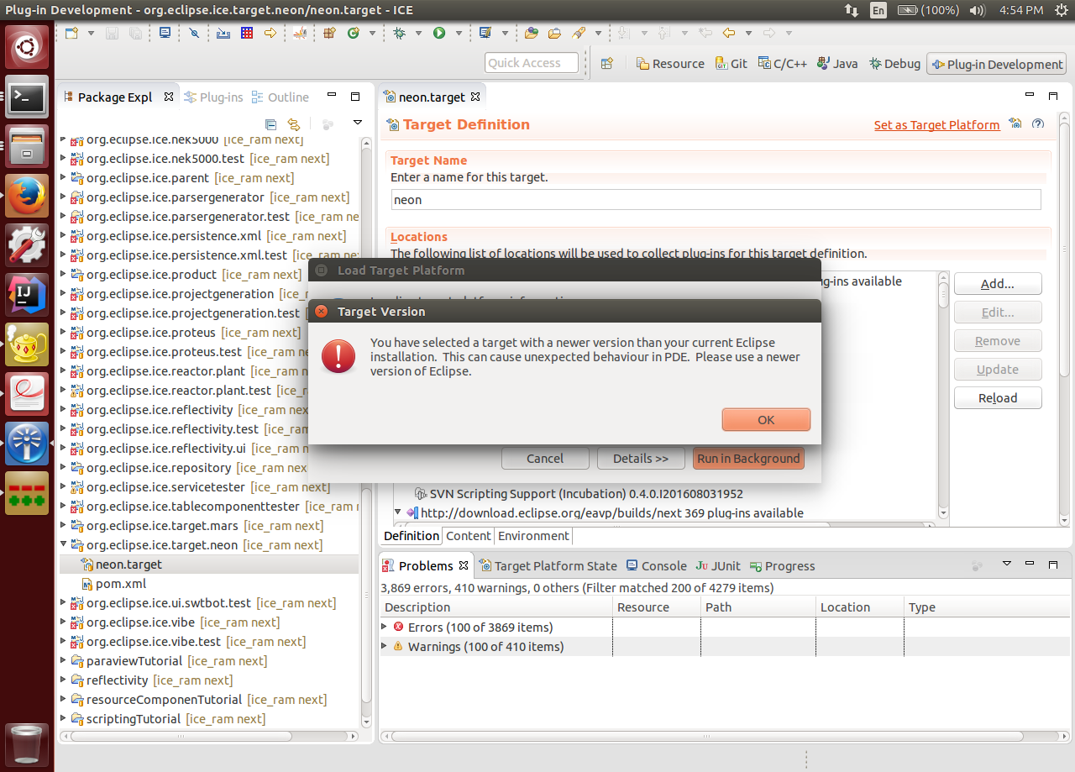Screen dimensions: 1075x772
Task: Click the Package Explorer horizontal scrollbar
Action: [210, 736]
